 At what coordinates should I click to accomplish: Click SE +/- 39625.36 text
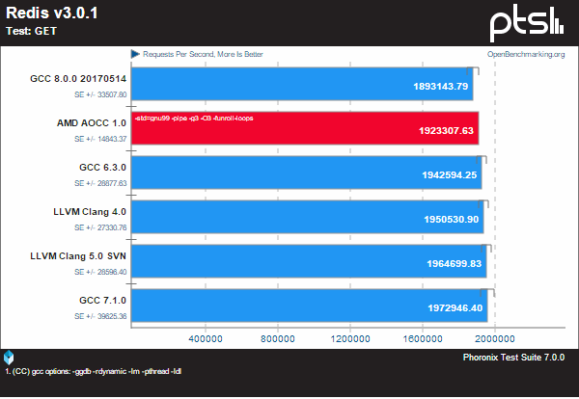coord(100,316)
